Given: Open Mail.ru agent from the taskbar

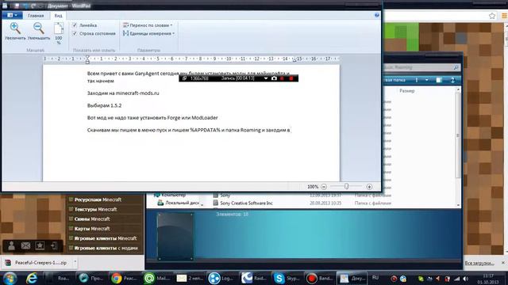Looking at the screenshot, I should 157,278.
